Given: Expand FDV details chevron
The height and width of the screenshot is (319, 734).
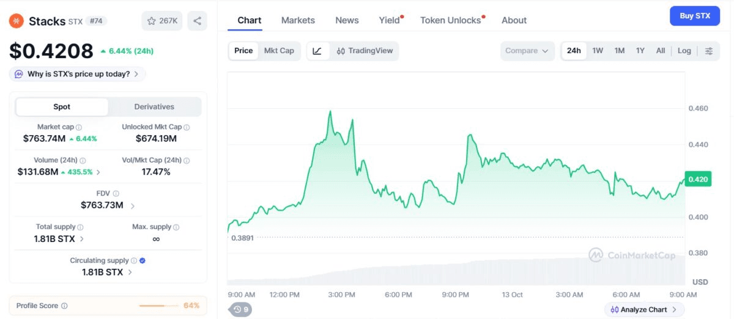Looking at the screenshot, I should point(133,205).
